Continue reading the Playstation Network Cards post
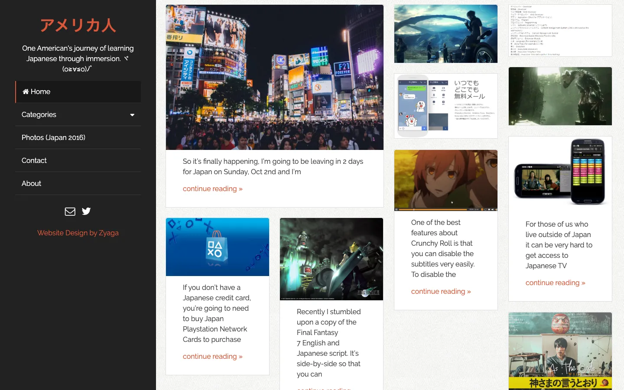This screenshot has width=624, height=390. [x=213, y=356]
